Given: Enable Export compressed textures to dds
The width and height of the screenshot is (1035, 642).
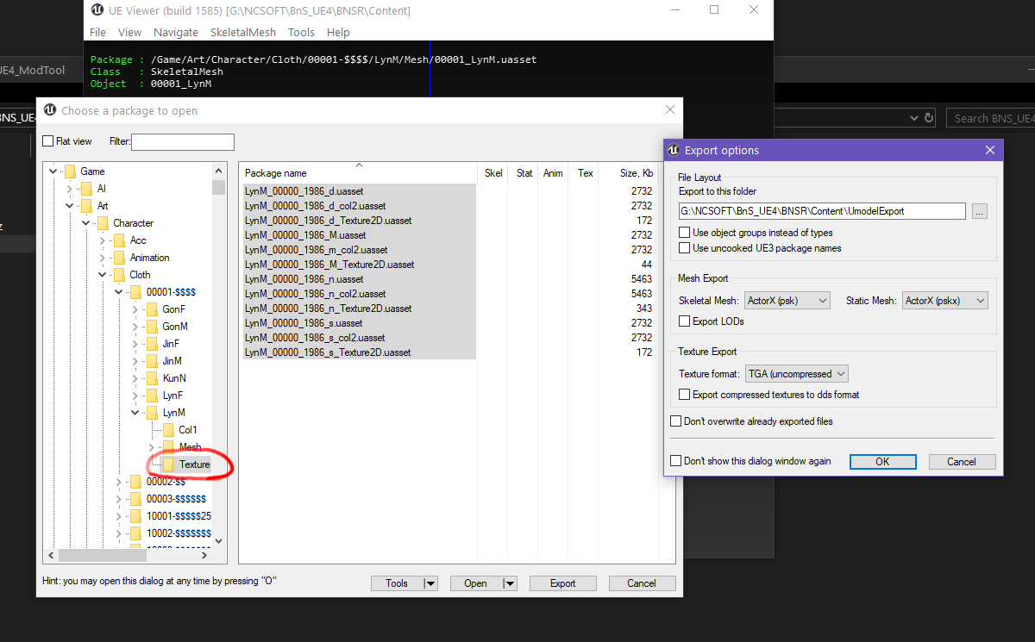Looking at the screenshot, I should click(684, 395).
